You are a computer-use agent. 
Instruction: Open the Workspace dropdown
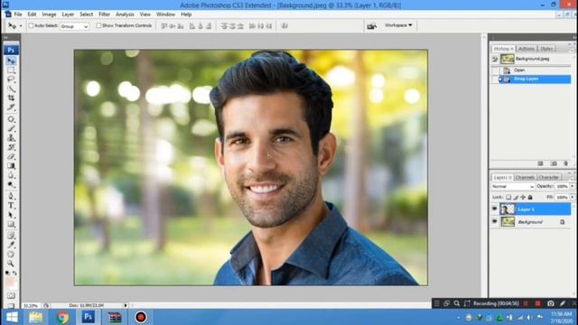398,25
